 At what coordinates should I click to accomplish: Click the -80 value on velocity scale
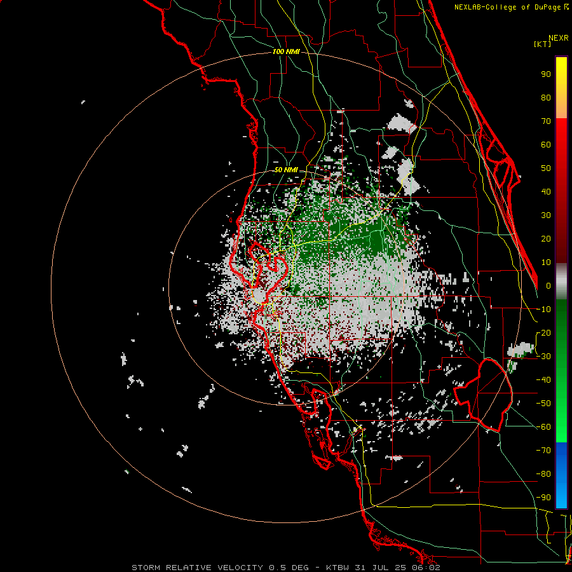coord(543,474)
